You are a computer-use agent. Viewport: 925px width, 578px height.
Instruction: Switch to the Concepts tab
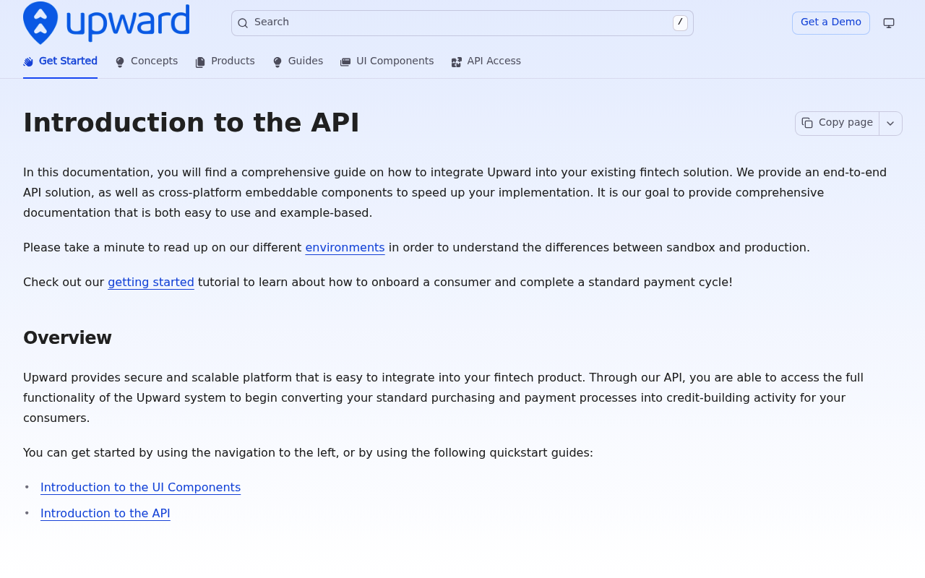coord(147,61)
